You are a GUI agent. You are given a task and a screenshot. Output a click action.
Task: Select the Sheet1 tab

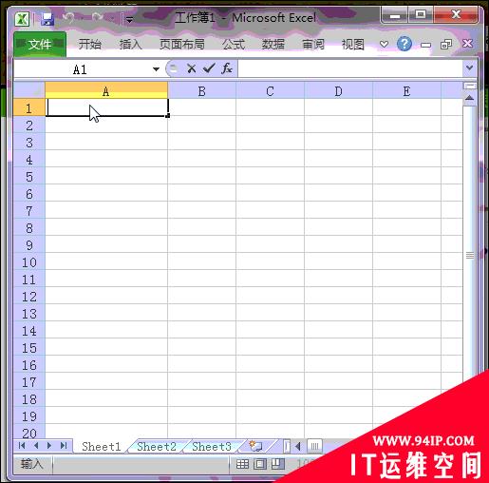102,446
